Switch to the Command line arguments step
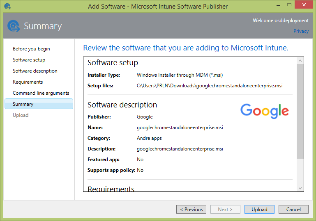Viewport: 316px width, 221px height. (x=41, y=93)
